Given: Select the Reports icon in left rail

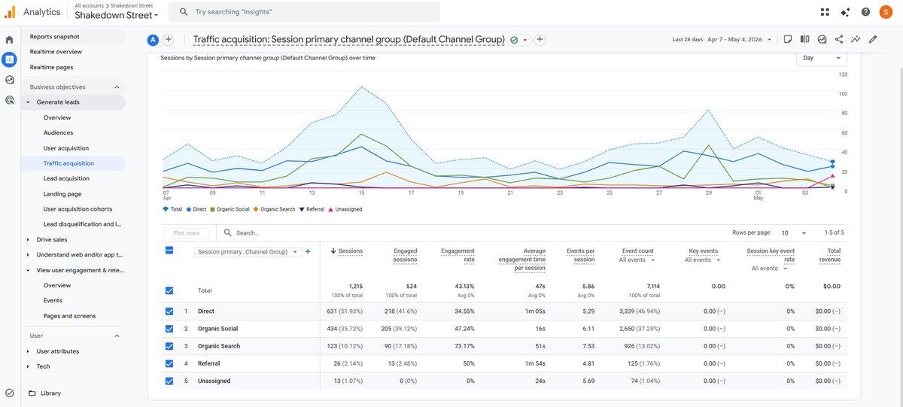Looking at the screenshot, I should tap(10, 59).
